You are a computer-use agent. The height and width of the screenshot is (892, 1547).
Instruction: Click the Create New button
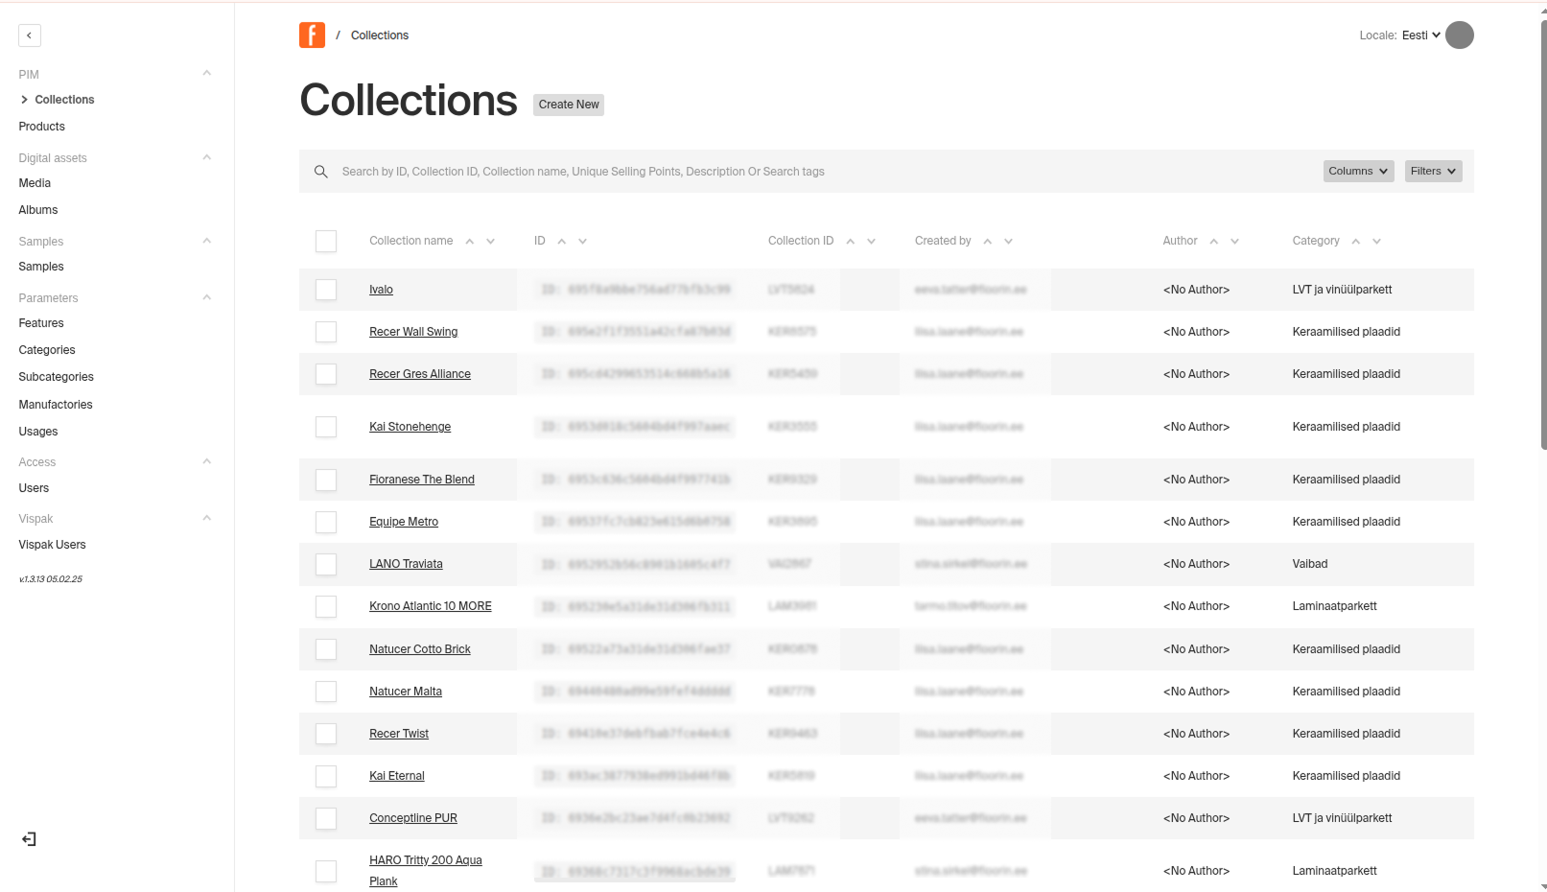569,105
